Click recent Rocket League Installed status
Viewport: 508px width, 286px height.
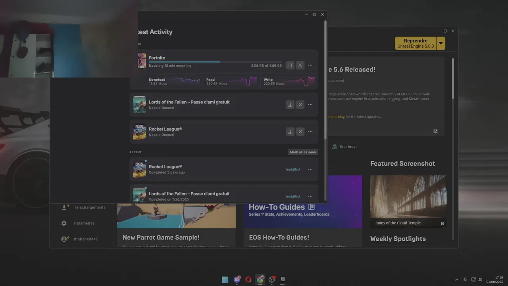293,169
